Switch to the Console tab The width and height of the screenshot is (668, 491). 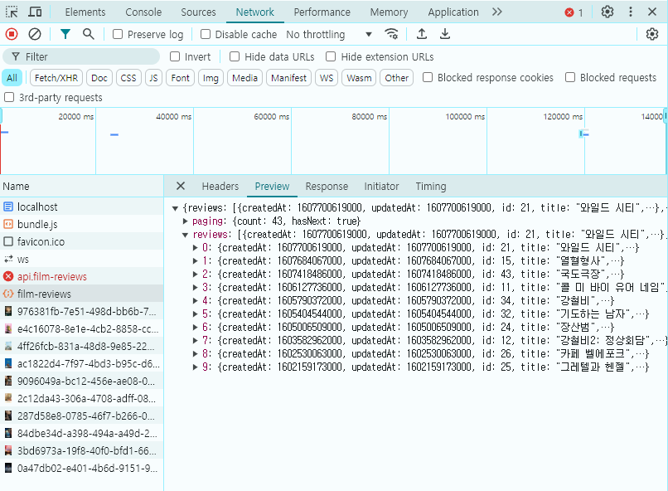[x=143, y=12]
